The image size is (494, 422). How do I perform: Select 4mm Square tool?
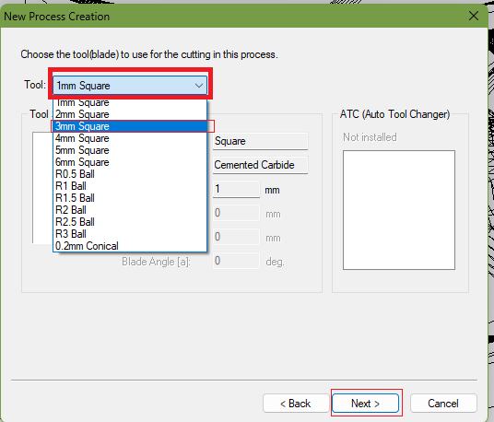(130, 138)
